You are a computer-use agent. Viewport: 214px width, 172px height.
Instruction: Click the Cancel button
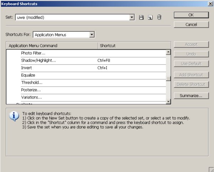tap(191, 25)
